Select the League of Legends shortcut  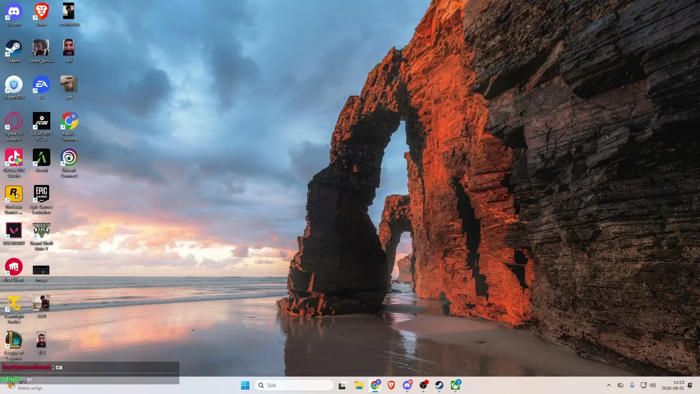[14, 346]
